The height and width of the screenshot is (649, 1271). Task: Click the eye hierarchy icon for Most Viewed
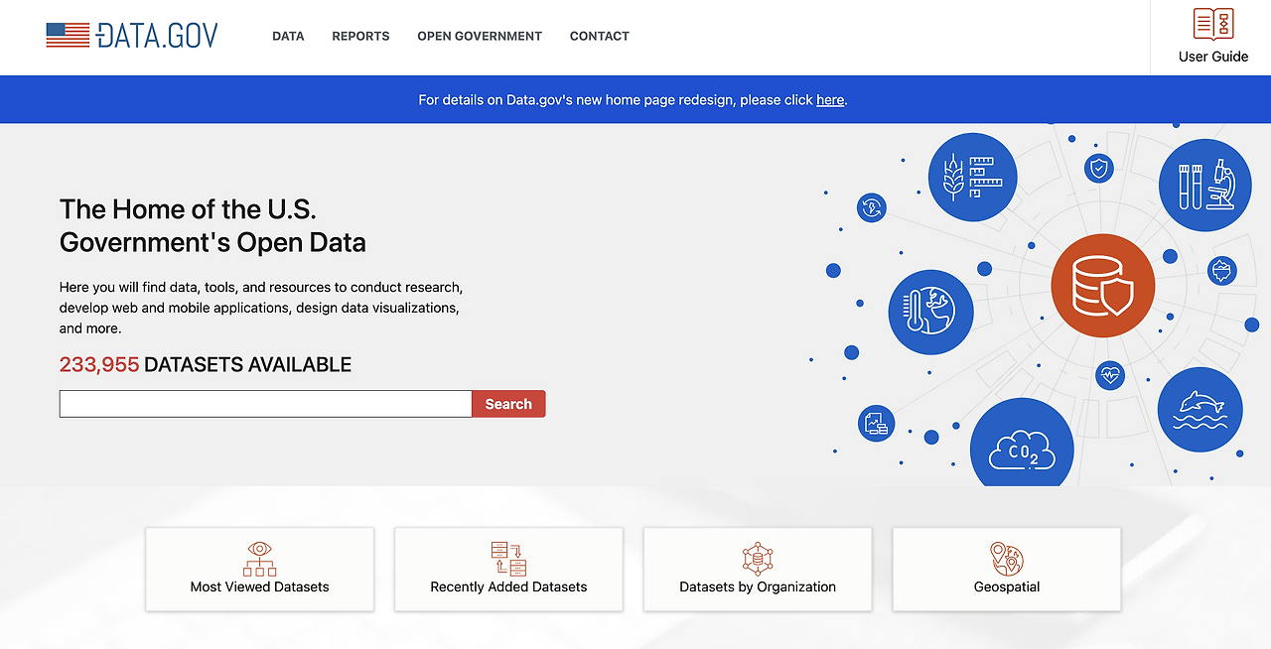pyautogui.click(x=259, y=558)
